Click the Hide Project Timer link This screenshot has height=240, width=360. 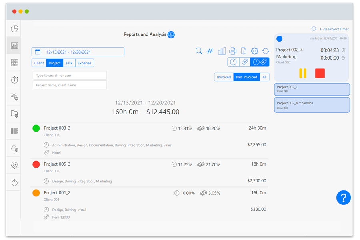334,29
